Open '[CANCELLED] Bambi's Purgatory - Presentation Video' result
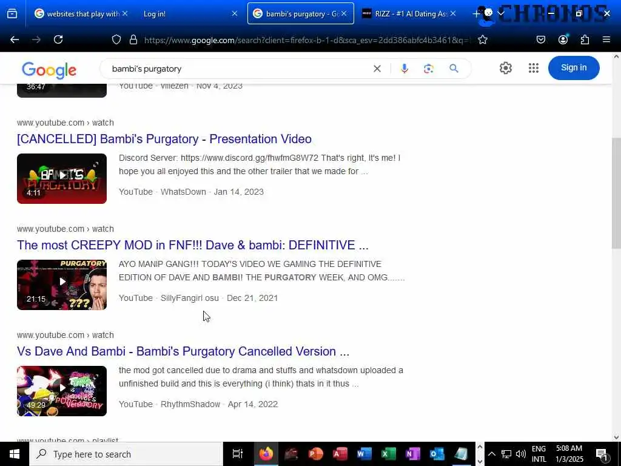The width and height of the screenshot is (621, 466). click(164, 139)
